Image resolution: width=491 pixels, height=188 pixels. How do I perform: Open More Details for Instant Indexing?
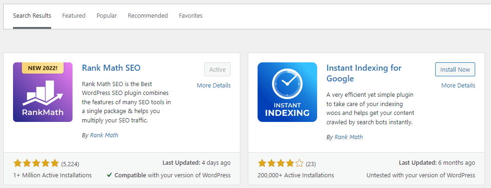[x=458, y=85]
